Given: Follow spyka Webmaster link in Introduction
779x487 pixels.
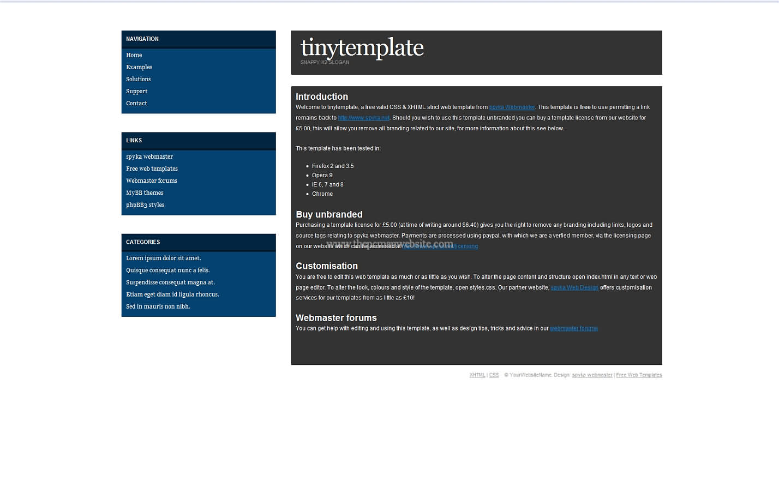Looking at the screenshot, I should (x=512, y=107).
